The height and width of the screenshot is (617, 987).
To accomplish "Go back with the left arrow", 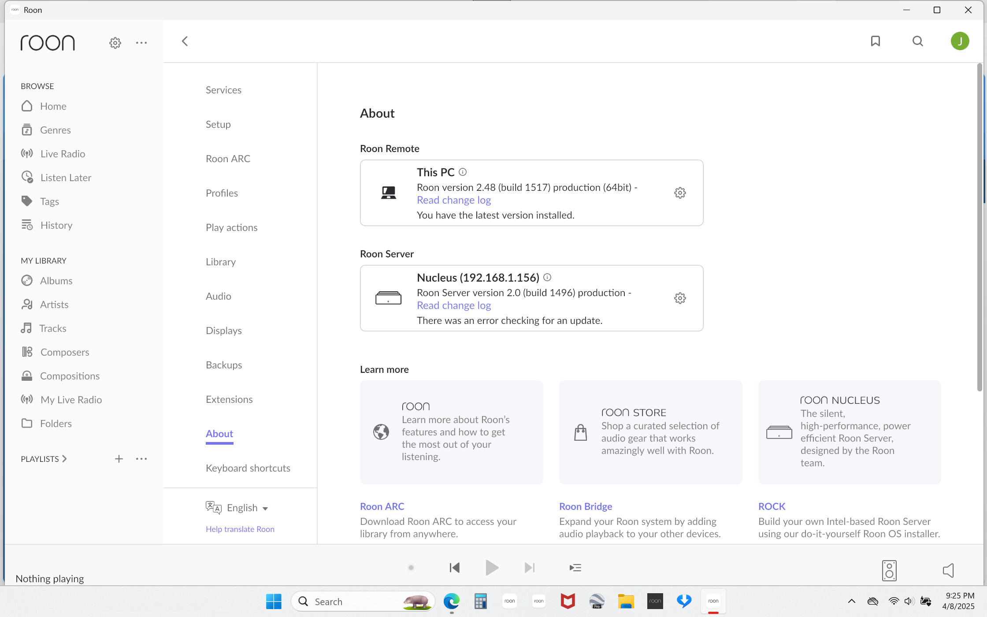I will [x=185, y=41].
